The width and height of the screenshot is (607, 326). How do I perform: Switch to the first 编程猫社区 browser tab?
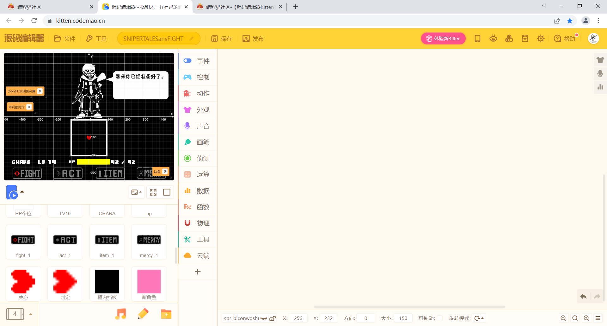51,7
